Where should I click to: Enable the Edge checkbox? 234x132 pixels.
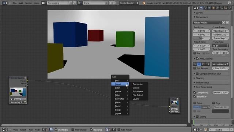coord(214,103)
